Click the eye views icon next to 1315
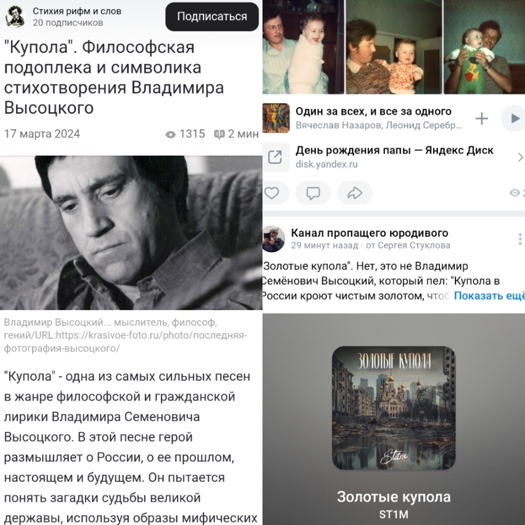The image size is (525, 525). point(171,135)
